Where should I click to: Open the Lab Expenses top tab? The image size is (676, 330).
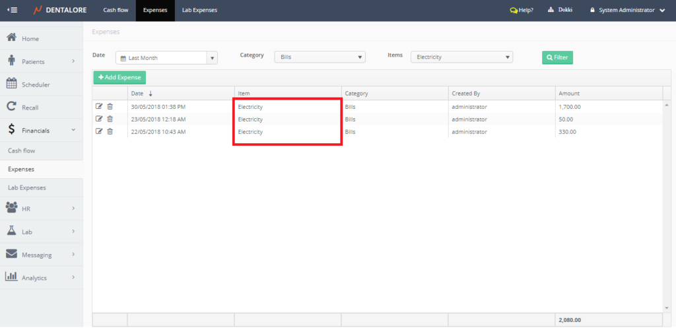pos(199,11)
